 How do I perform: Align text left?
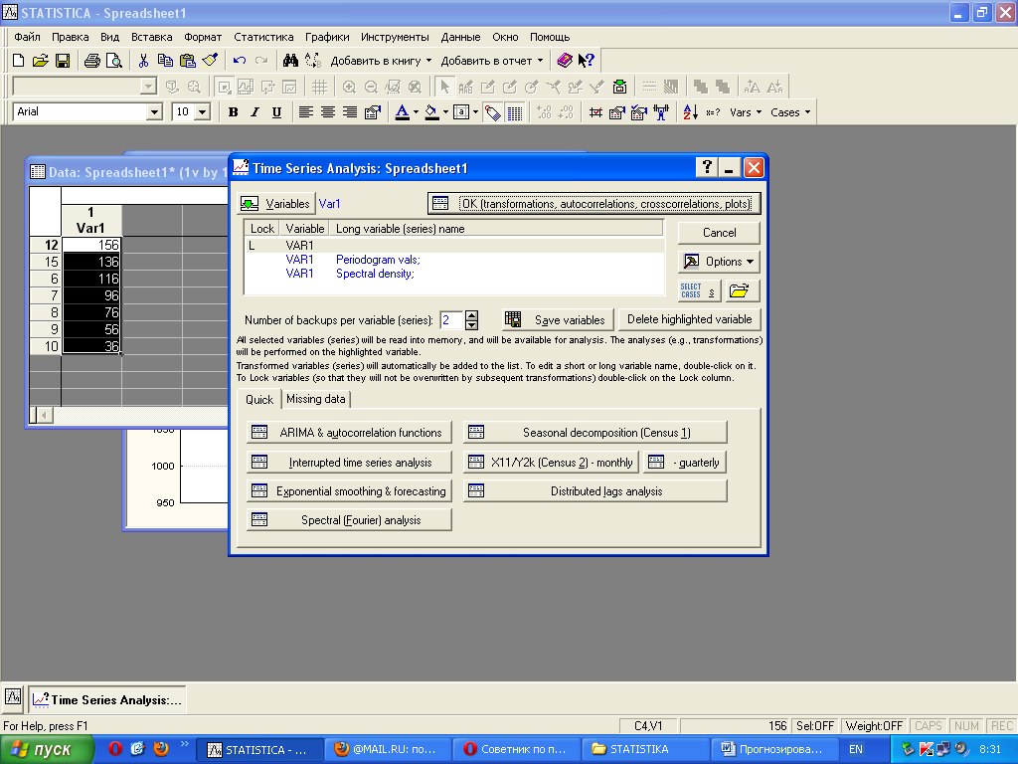[306, 112]
